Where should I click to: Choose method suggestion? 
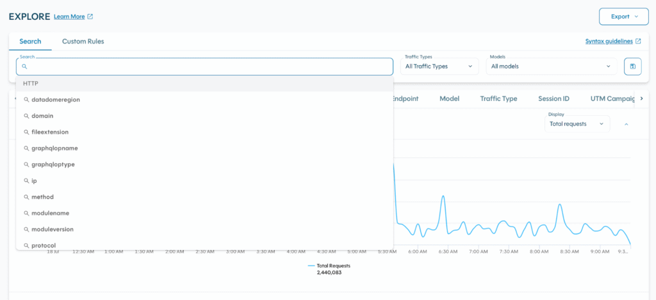(x=204, y=197)
